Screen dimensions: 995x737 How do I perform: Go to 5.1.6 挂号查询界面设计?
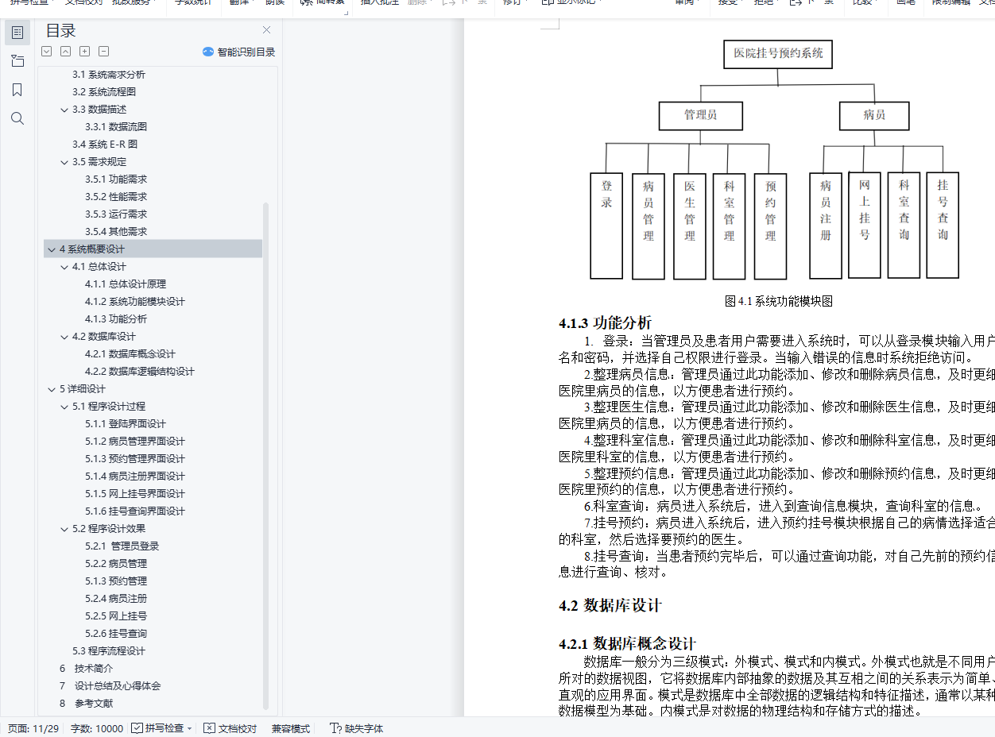(135, 511)
